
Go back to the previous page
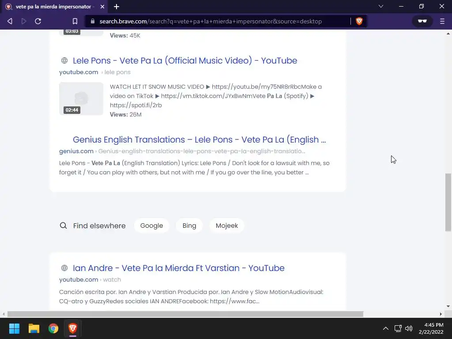coord(10,21)
